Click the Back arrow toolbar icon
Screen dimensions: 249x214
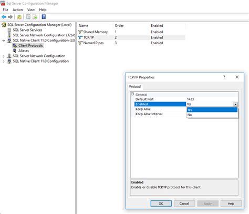pyautogui.click(x=4, y=17)
